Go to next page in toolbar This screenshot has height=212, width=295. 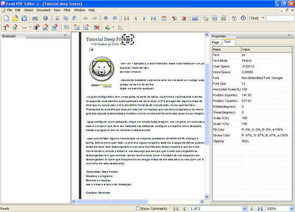tap(144, 18)
